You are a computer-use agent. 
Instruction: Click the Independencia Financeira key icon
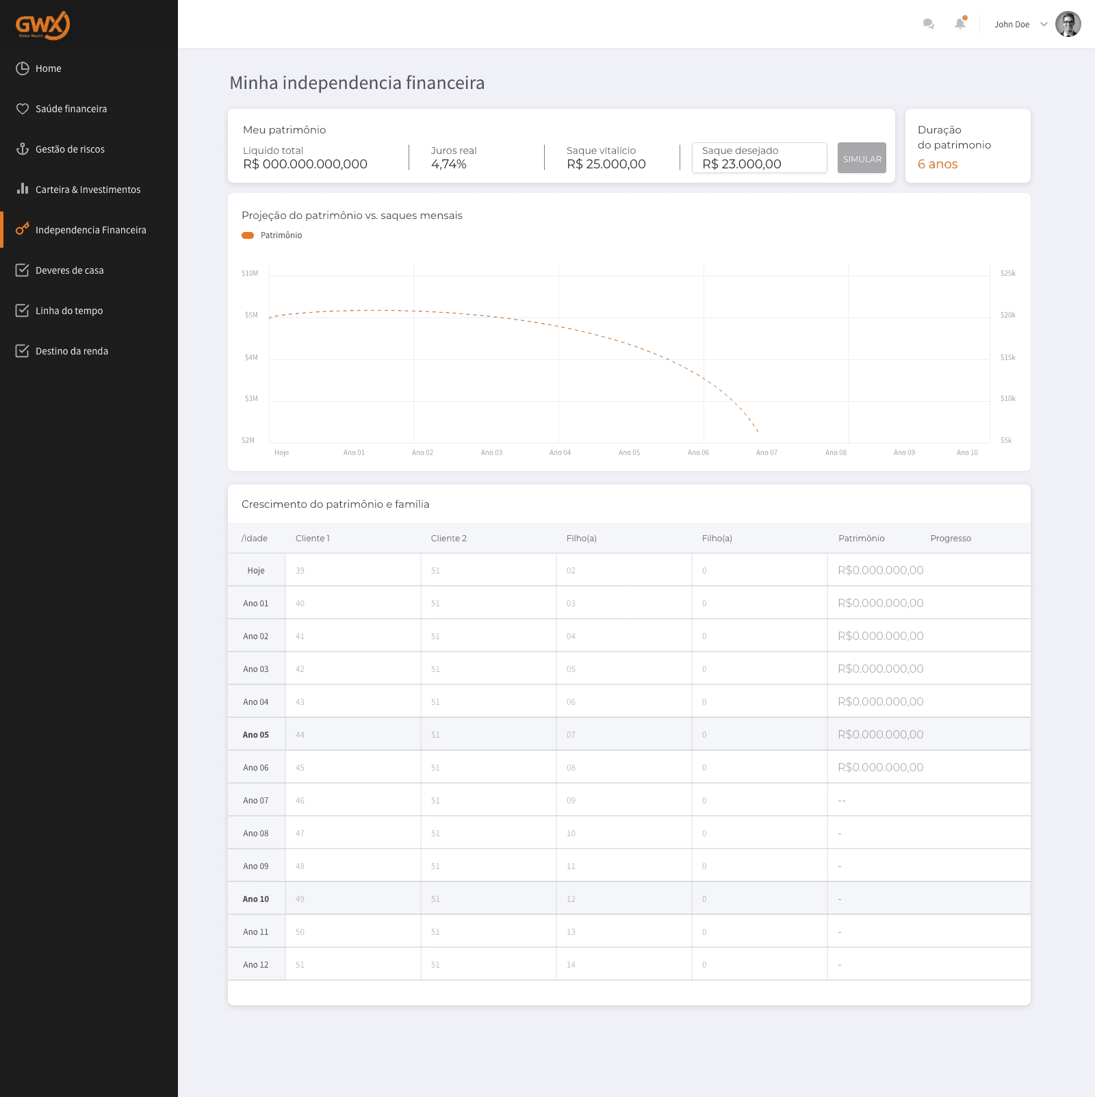tap(23, 229)
